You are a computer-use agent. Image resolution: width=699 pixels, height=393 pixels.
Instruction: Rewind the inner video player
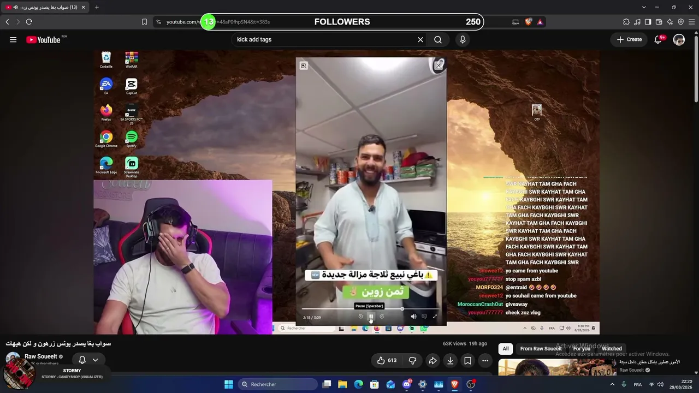[360, 317]
